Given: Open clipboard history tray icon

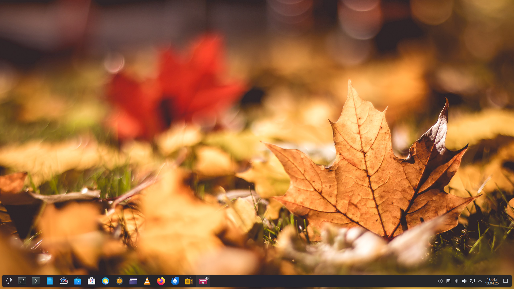Looking at the screenshot, I should click(x=448, y=281).
